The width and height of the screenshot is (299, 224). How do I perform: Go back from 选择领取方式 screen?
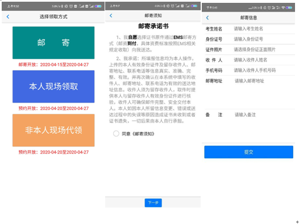8,17
